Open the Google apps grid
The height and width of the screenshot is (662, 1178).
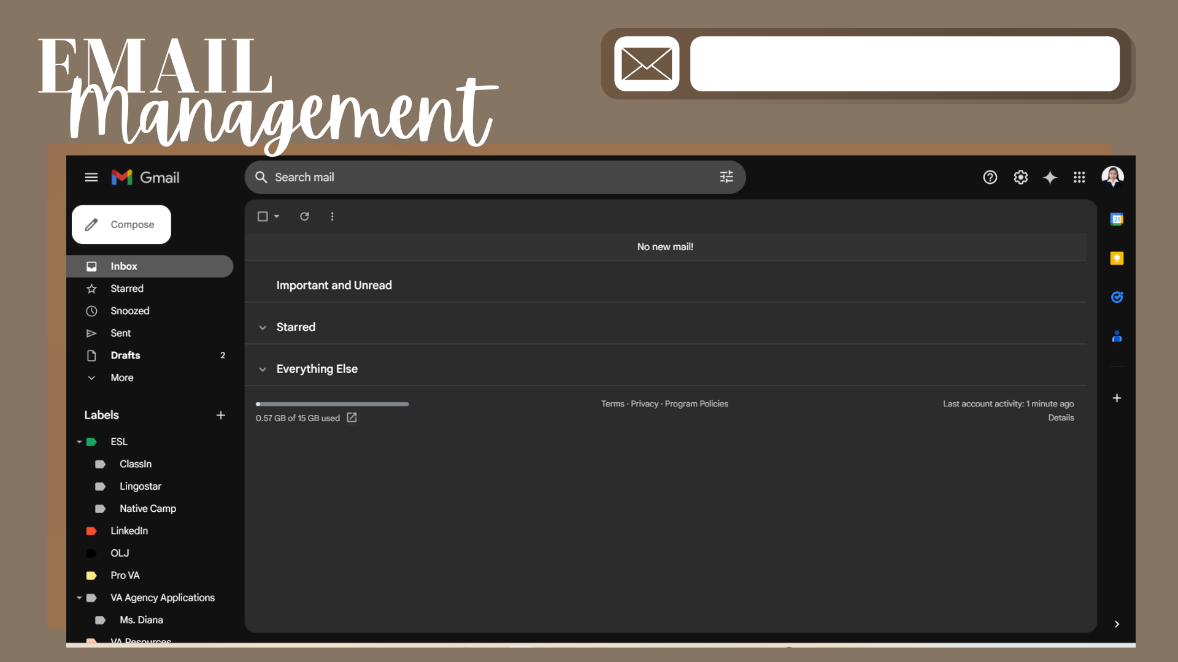click(x=1079, y=177)
